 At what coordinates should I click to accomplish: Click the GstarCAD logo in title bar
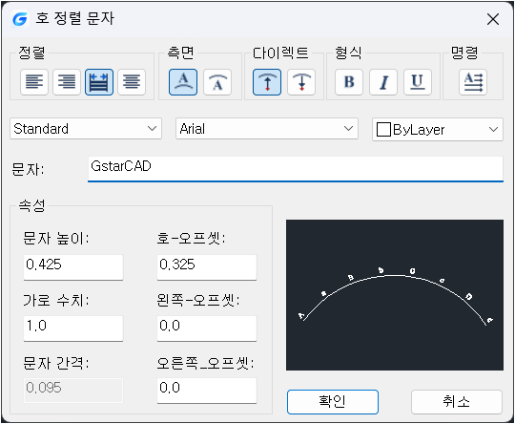pyautogui.click(x=20, y=19)
